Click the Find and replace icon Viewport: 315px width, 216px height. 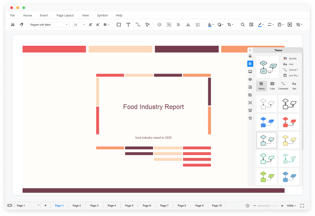point(251,25)
